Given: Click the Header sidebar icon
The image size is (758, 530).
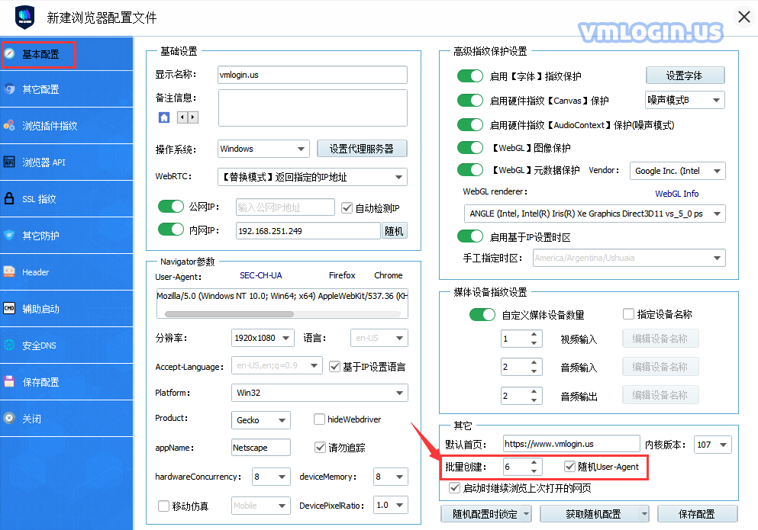Looking at the screenshot, I should coord(9,272).
